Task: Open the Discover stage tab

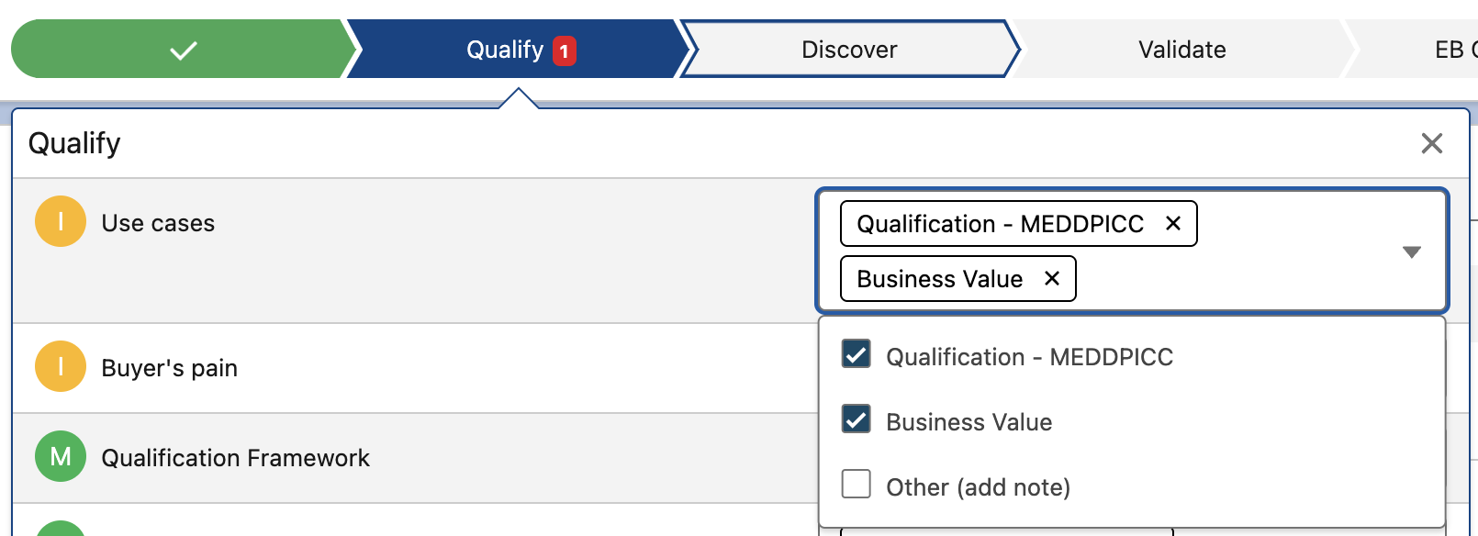Action: click(x=849, y=50)
